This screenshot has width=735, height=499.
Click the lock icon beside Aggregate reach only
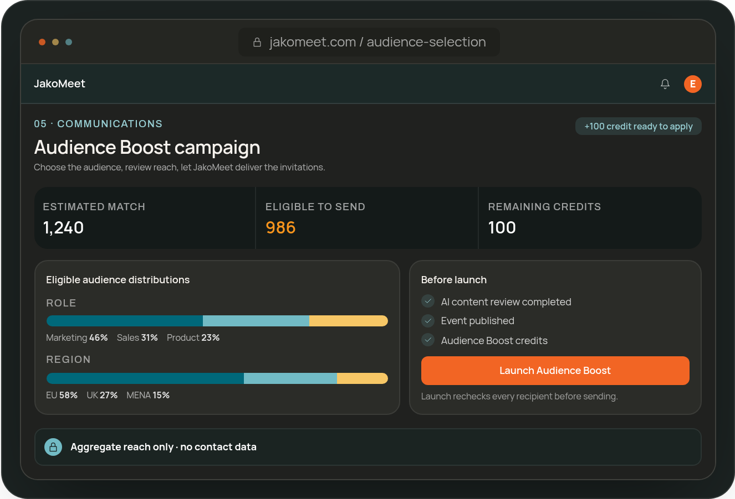pyautogui.click(x=53, y=447)
